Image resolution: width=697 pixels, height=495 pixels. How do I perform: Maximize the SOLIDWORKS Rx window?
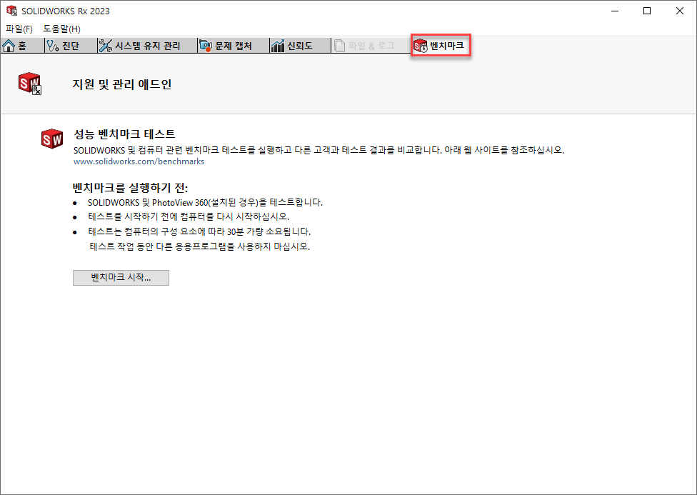(x=647, y=11)
